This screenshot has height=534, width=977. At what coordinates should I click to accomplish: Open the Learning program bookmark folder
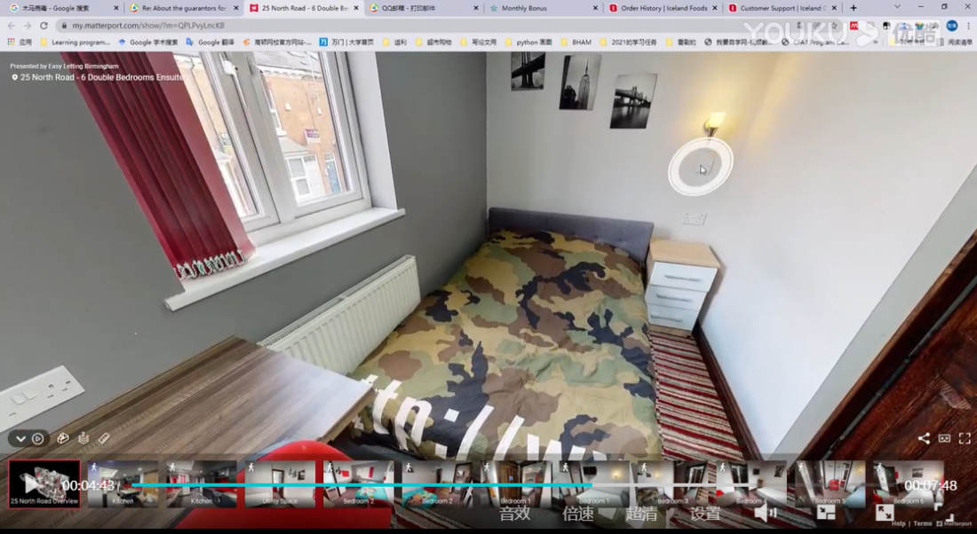point(75,43)
